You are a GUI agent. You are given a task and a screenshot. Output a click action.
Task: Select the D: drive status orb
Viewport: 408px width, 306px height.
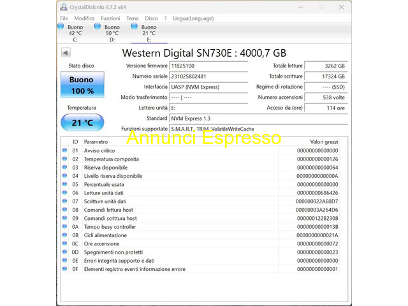[x=98, y=26]
